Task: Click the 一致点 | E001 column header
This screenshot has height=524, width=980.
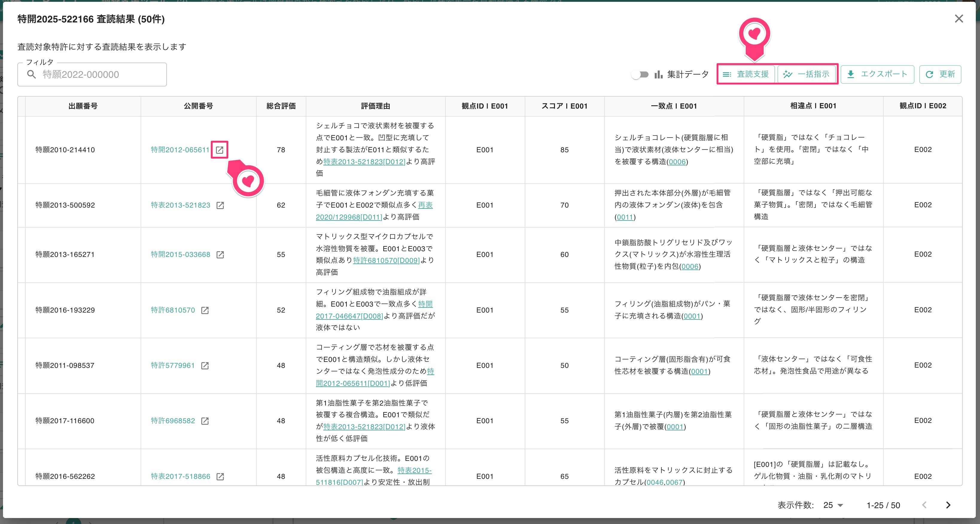Action: [x=674, y=106]
